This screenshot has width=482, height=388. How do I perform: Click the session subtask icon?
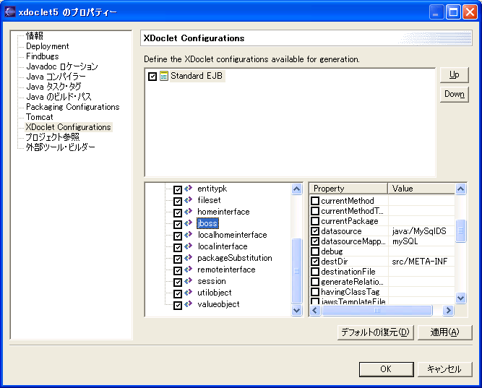click(189, 281)
